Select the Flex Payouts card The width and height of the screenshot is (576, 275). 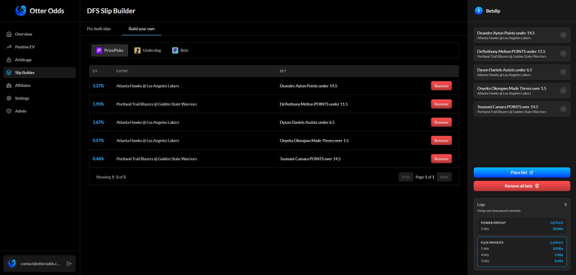(x=522, y=251)
